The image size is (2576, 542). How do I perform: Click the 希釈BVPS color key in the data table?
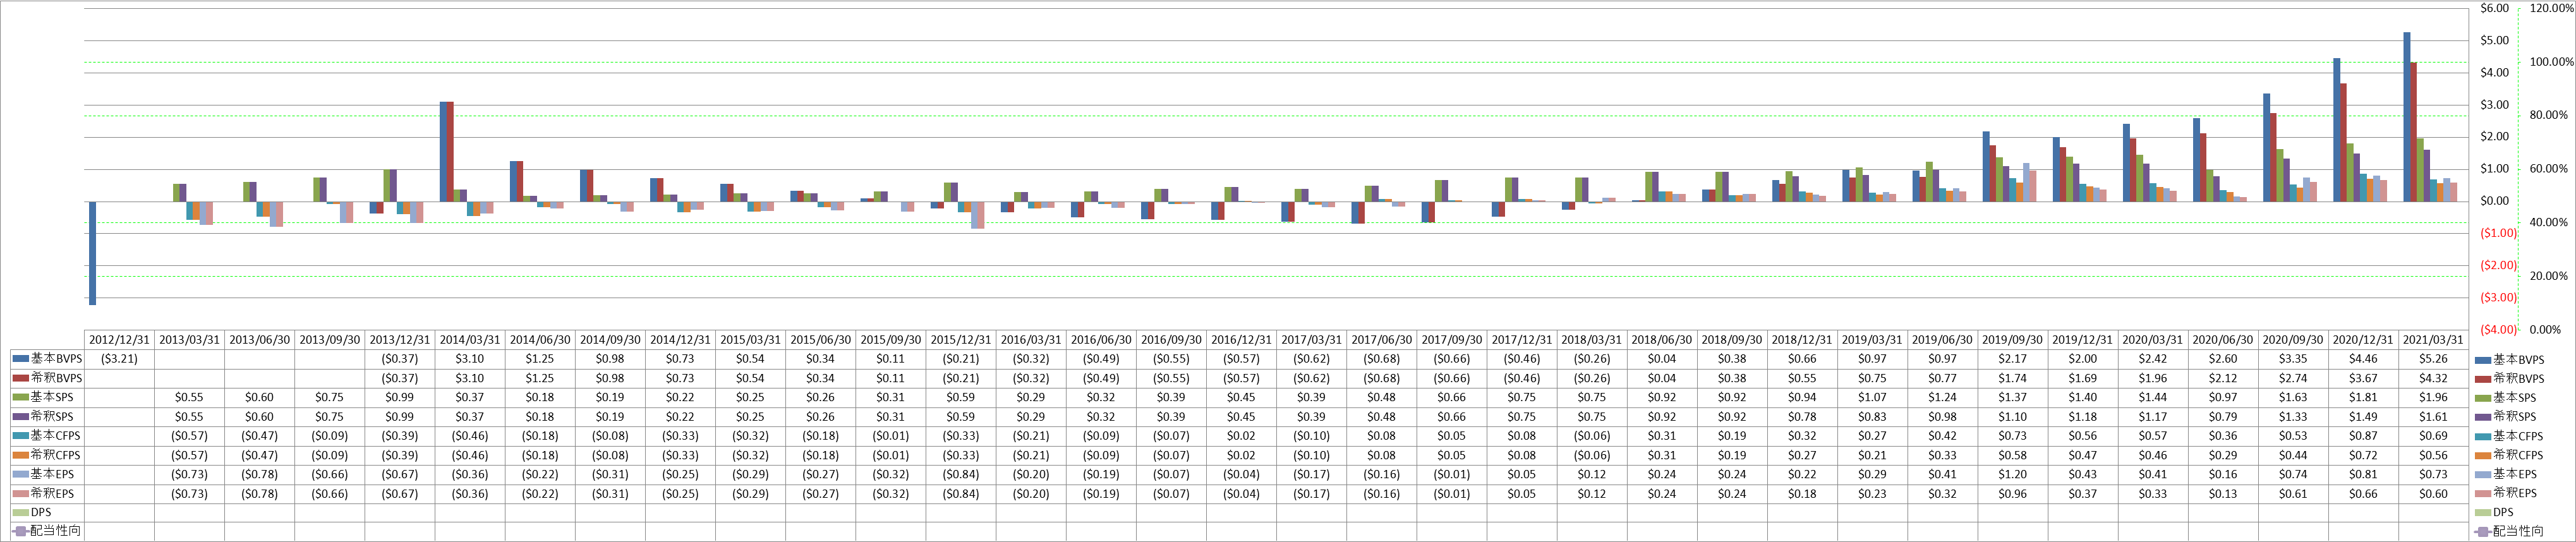pyautogui.click(x=20, y=378)
